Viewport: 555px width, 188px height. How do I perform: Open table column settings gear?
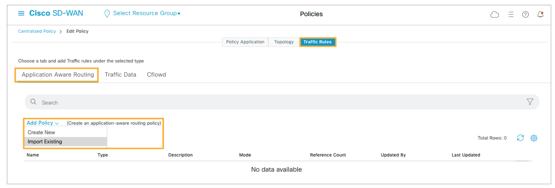534,138
